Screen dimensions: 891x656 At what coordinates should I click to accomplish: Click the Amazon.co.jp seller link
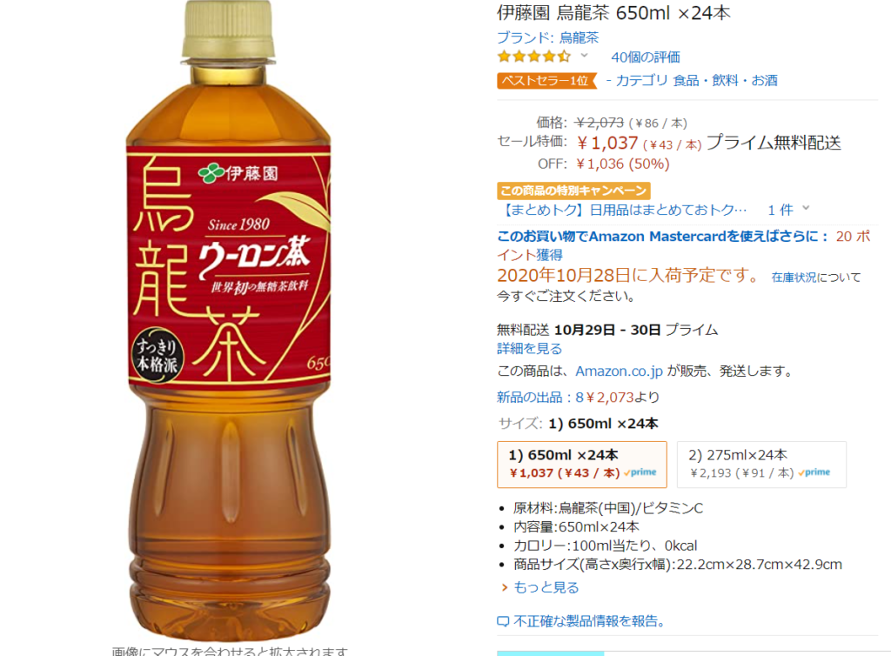pyautogui.click(x=619, y=371)
